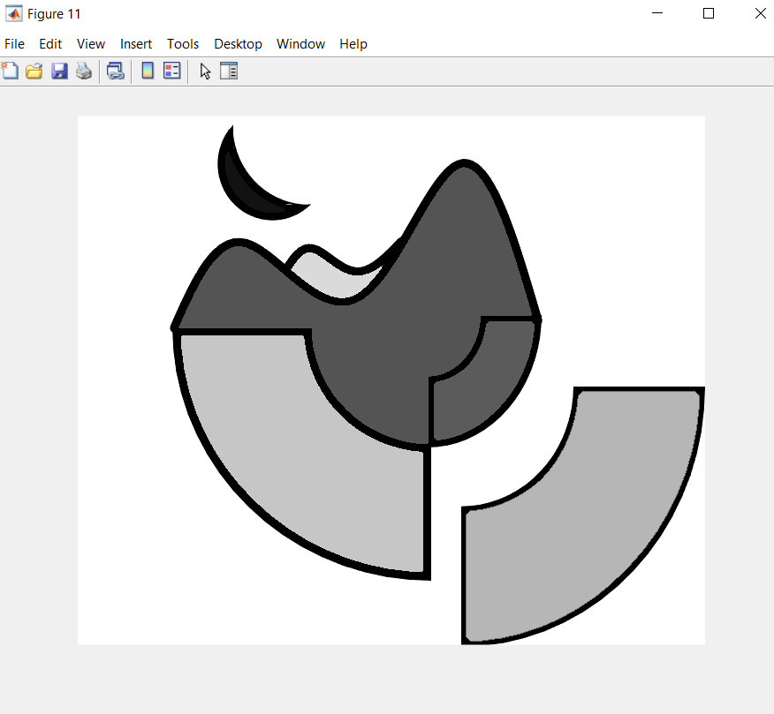Image resolution: width=774 pixels, height=714 pixels.
Task: Activate the Link Plot toolbar icon
Action: tap(116, 71)
